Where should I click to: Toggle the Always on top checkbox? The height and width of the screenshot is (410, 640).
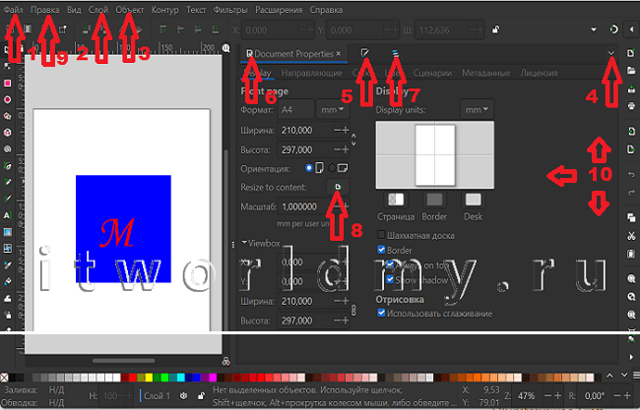[x=390, y=264]
